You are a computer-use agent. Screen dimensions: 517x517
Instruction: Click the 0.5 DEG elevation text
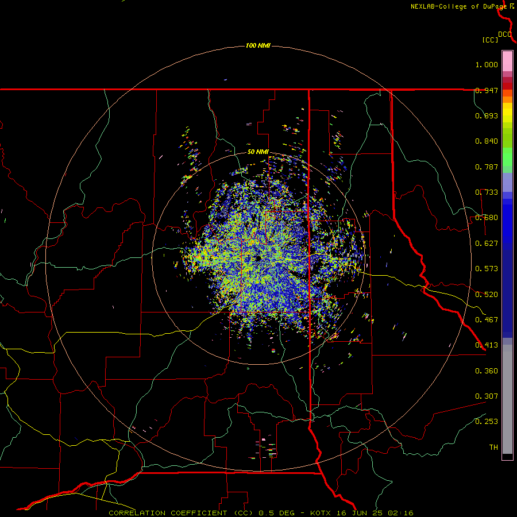pos(278,513)
